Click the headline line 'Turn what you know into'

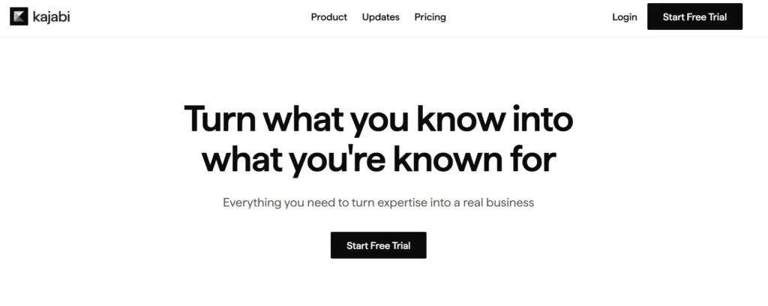tap(378, 120)
